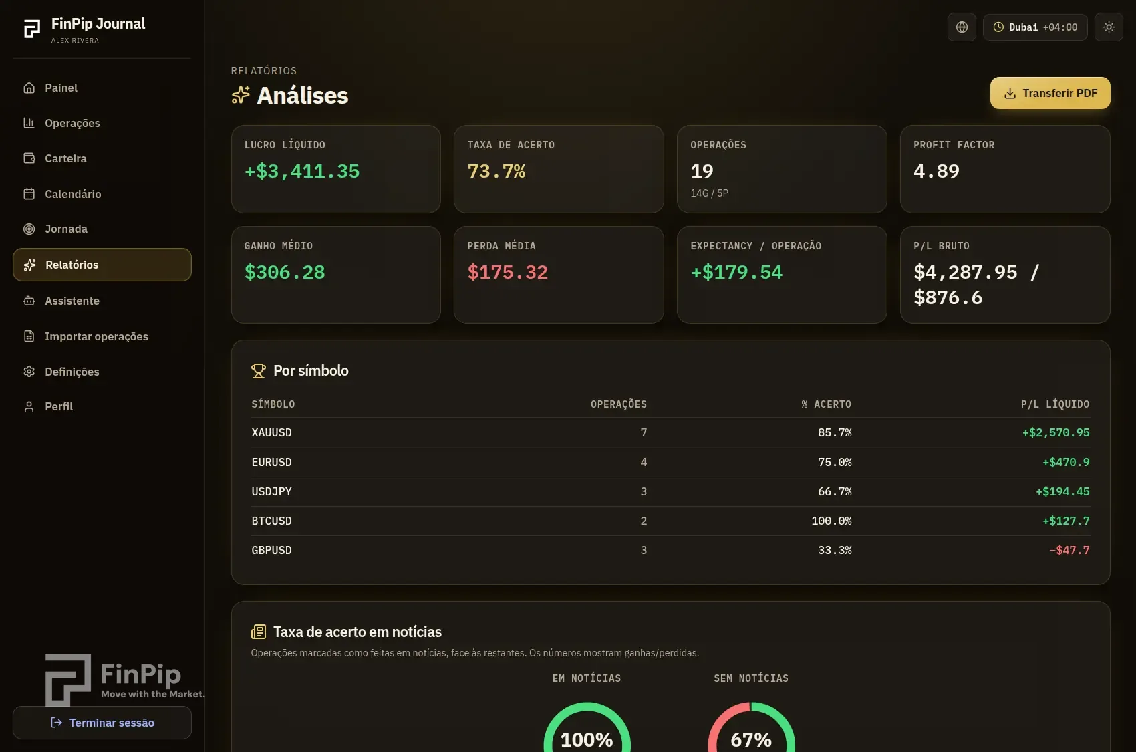The width and height of the screenshot is (1136, 752).
Task: Click the Taxa de Acerto value 73.7%
Action: [x=496, y=172]
